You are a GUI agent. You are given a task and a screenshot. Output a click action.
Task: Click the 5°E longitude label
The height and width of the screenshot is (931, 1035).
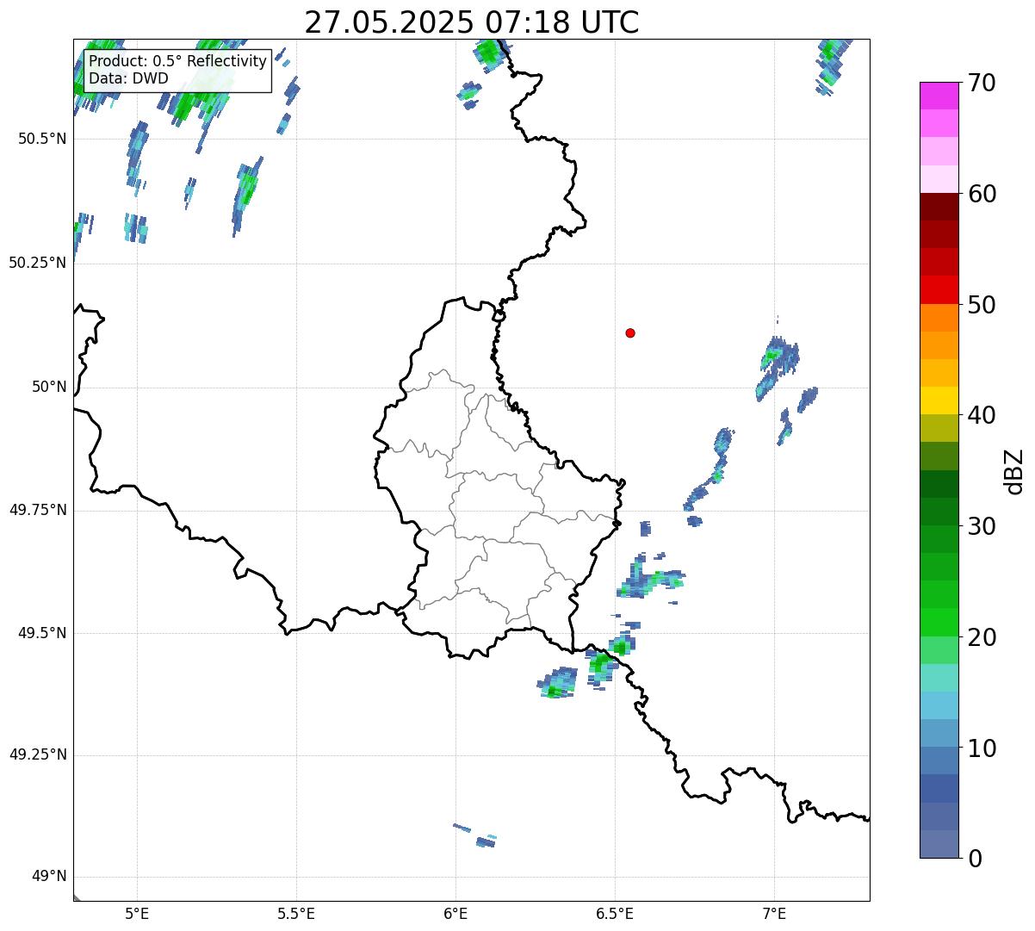point(137,913)
